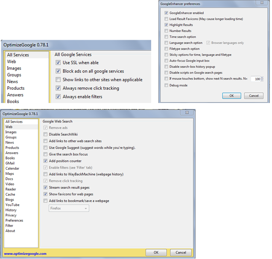The image size is (272, 259).
Task: Check Add links to bookmark/save a webpage
Action: pyautogui.click(x=45, y=201)
